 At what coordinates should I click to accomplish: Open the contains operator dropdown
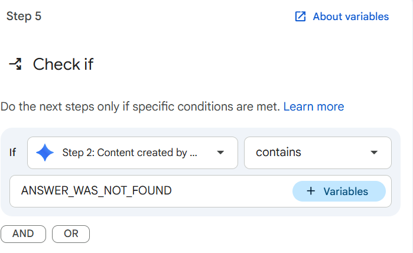(317, 153)
